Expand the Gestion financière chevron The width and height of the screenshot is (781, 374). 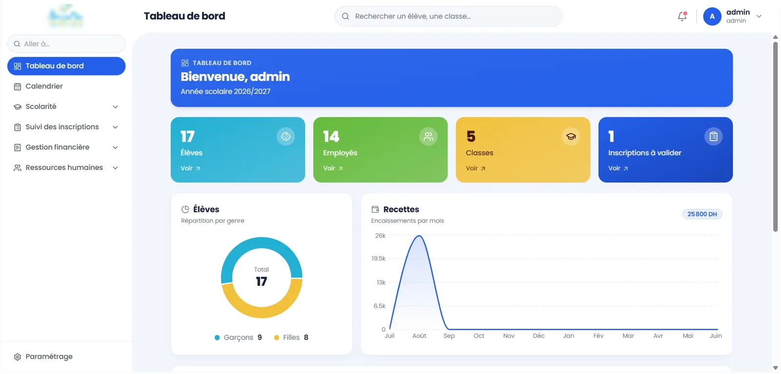(x=115, y=148)
